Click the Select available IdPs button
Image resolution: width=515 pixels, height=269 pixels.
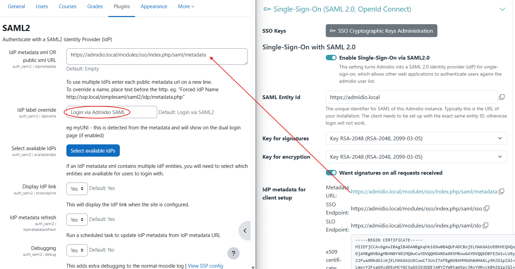(x=93, y=151)
